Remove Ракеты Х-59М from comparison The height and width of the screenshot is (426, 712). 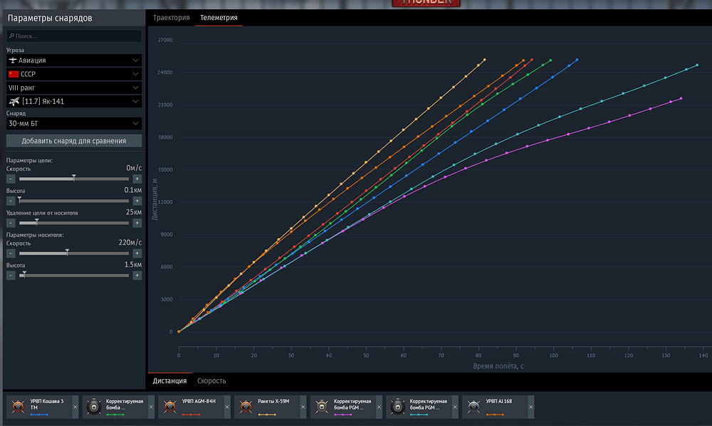[303, 407]
